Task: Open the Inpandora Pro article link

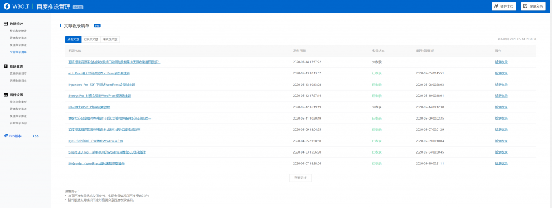Action: tap(102, 85)
